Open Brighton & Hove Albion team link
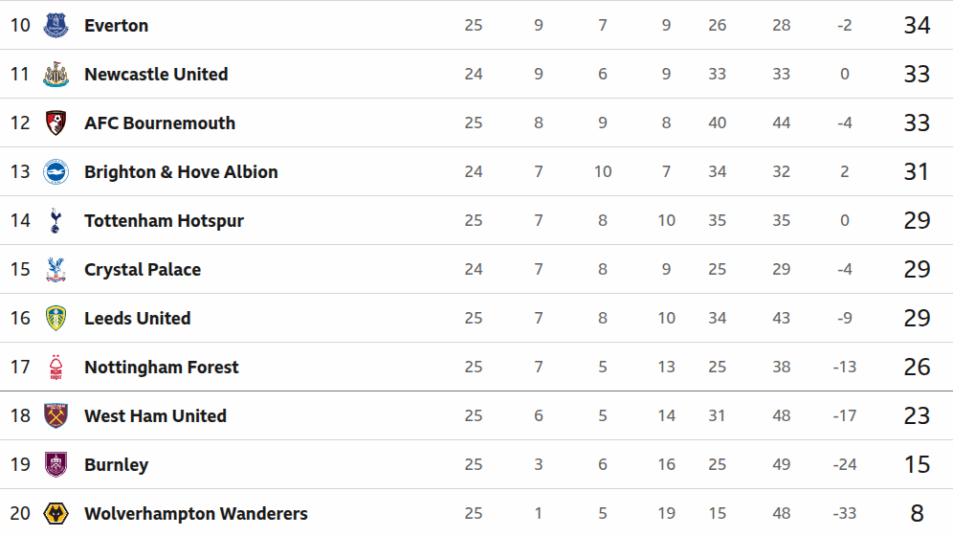This screenshot has height=536, width=953. (x=181, y=172)
